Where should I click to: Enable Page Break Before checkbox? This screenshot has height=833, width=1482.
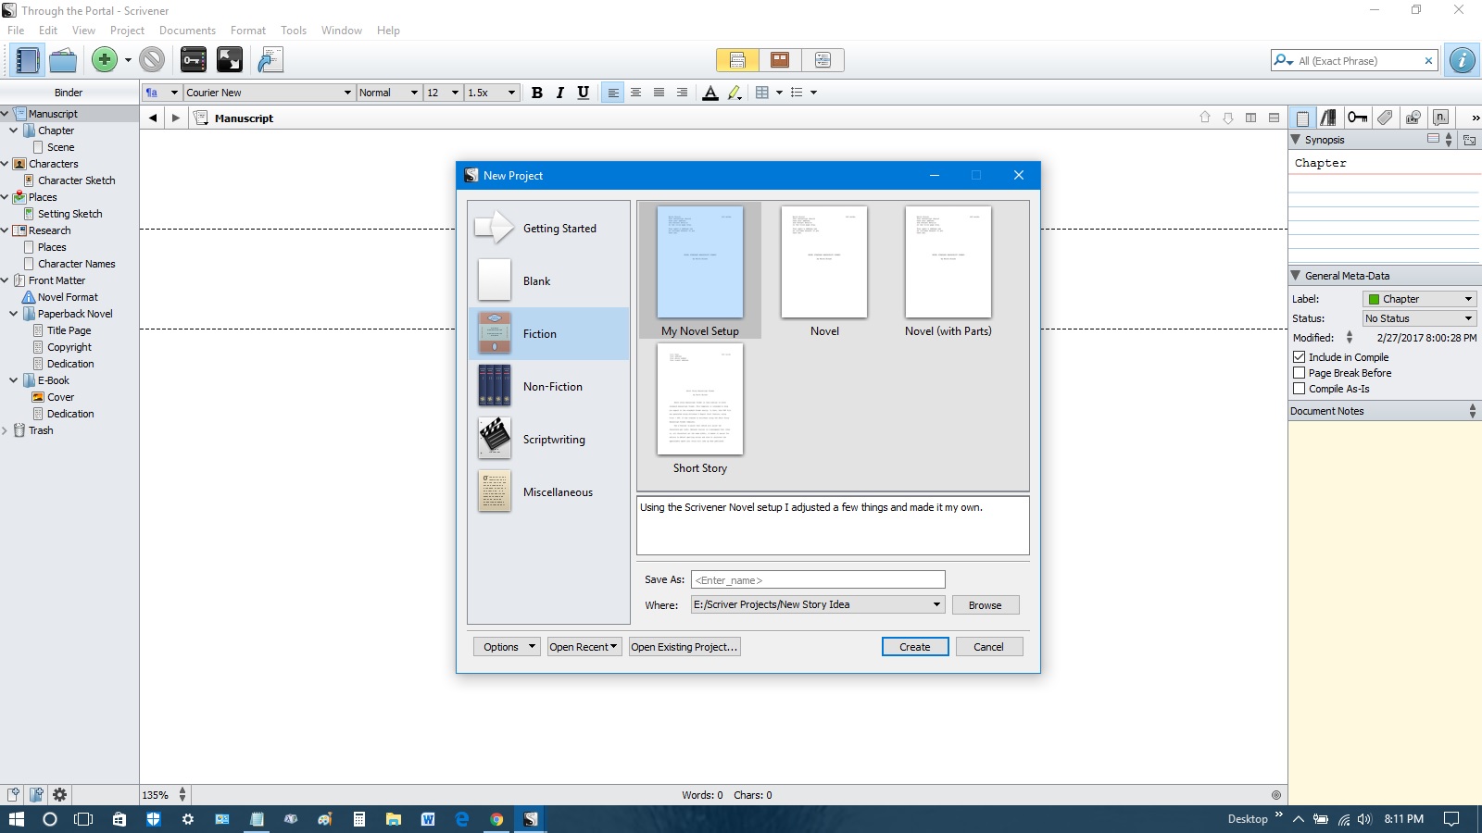click(x=1299, y=372)
